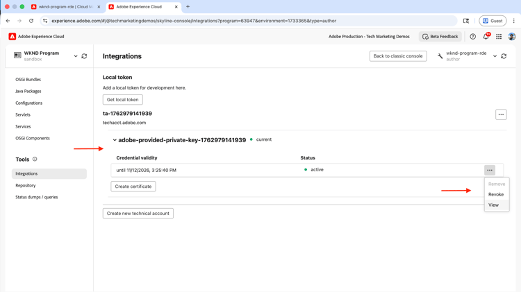The image size is (521, 292).
Task: Click Back to classic console button
Action: 398,56
